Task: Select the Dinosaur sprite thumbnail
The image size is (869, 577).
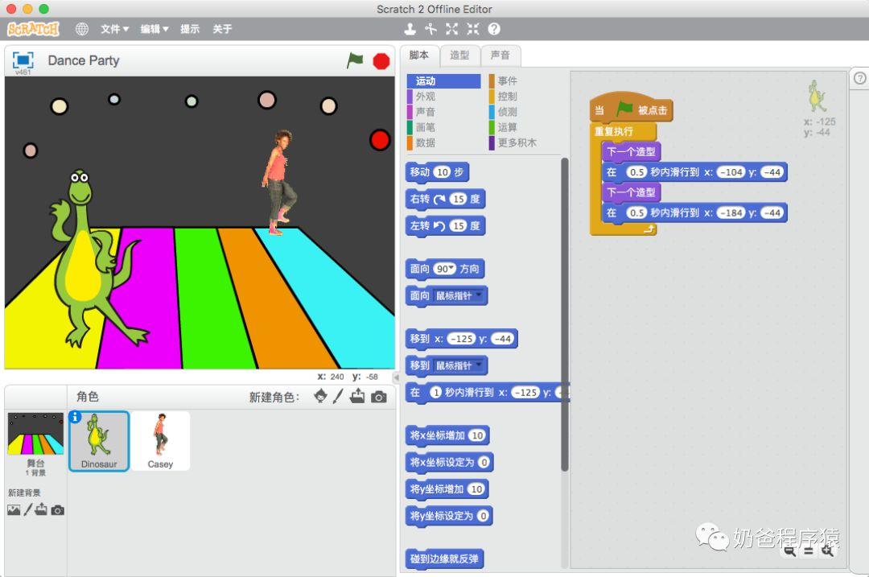Action: click(x=99, y=441)
